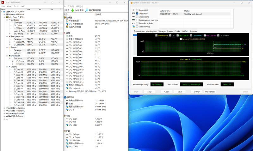Click the AIDA64 BIOS update toolbar label
Screen dimensions: 253x151
(79, 10)
